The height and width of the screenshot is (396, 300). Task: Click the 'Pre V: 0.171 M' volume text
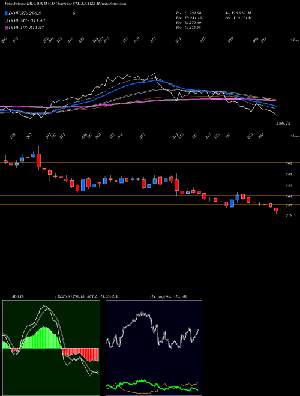pyautogui.click(x=238, y=18)
